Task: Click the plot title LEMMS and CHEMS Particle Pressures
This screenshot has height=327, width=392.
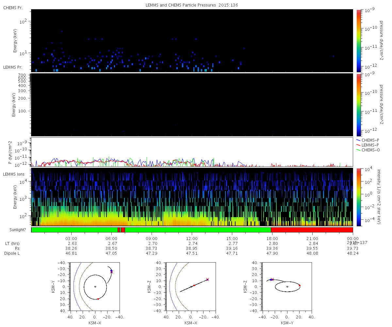Action: (192, 5)
